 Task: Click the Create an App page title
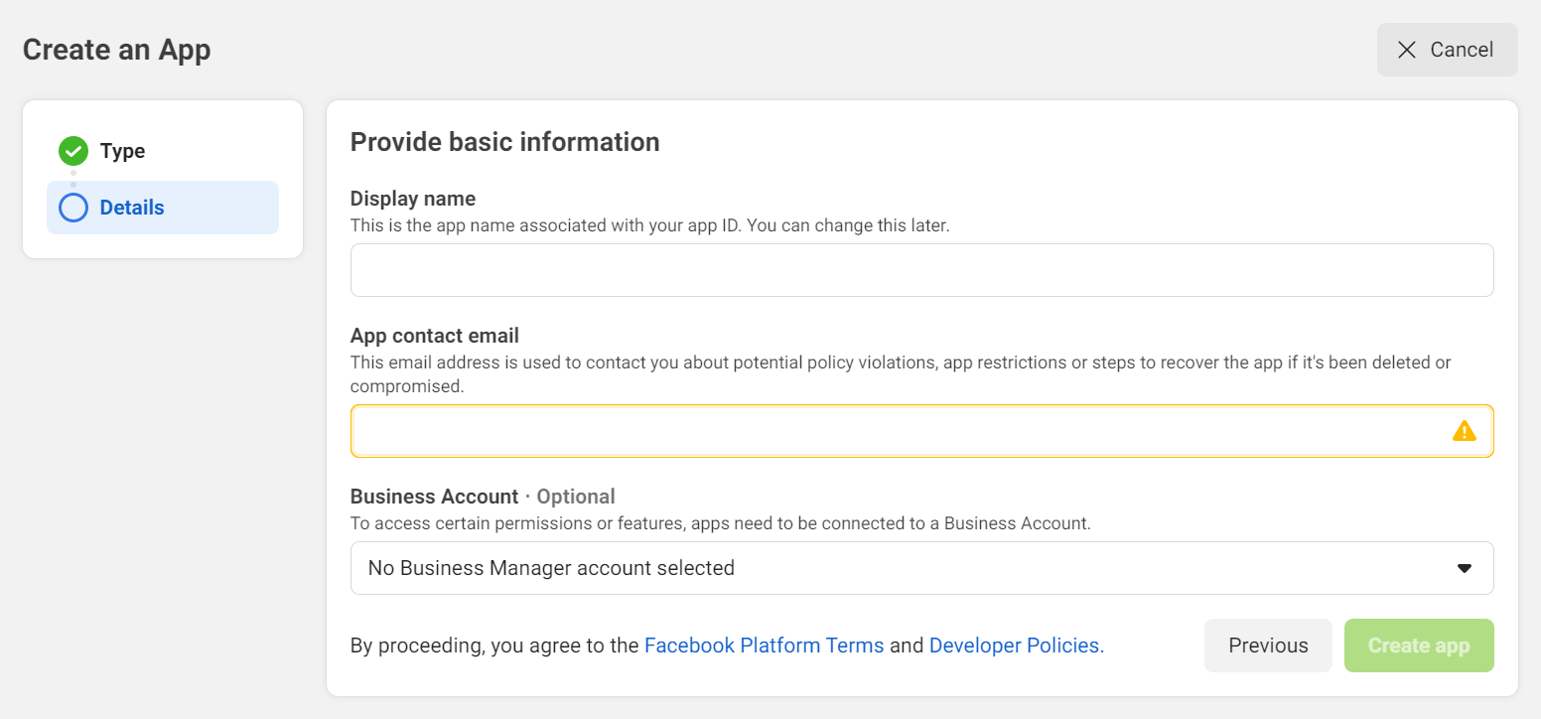tap(116, 50)
